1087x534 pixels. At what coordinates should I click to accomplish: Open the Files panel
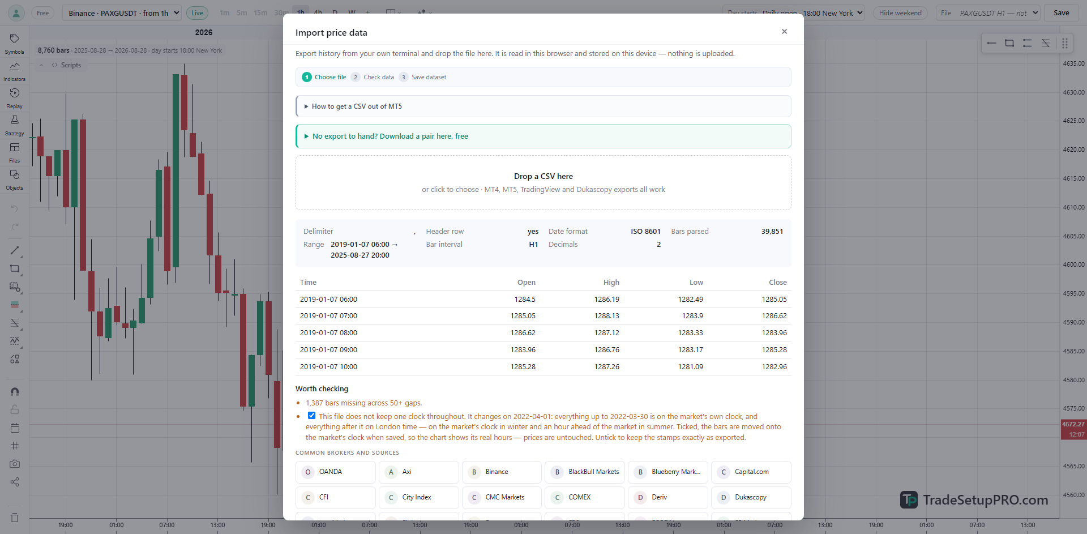pyautogui.click(x=14, y=152)
